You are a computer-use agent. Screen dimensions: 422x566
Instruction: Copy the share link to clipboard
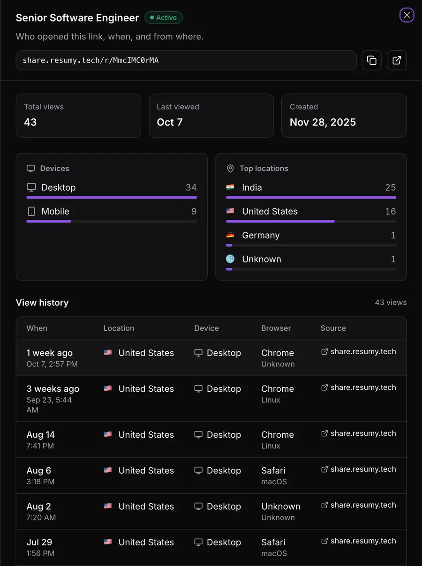pos(372,60)
